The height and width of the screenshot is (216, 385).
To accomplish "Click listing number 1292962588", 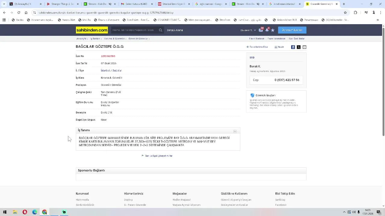I will [x=108, y=56].
